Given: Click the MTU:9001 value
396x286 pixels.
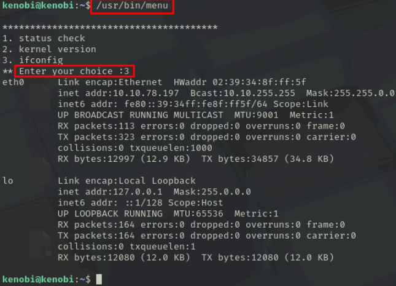Looking at the screenshot, I should point(256,115).
